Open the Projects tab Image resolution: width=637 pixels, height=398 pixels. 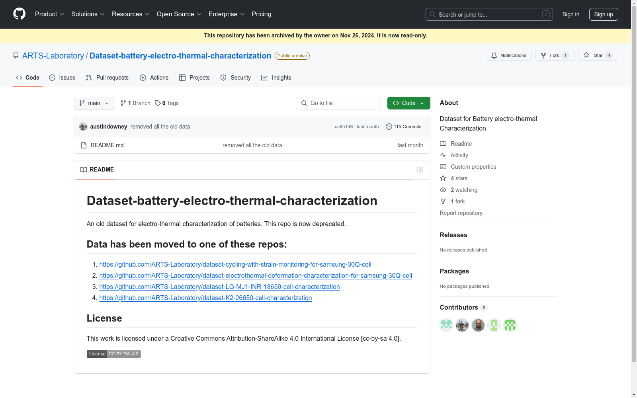pos(194,78)
